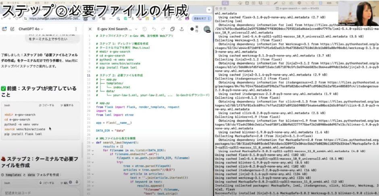Collapse the def search_laws code block
Viewport: 379px width, 196px height.
[93, 143]
